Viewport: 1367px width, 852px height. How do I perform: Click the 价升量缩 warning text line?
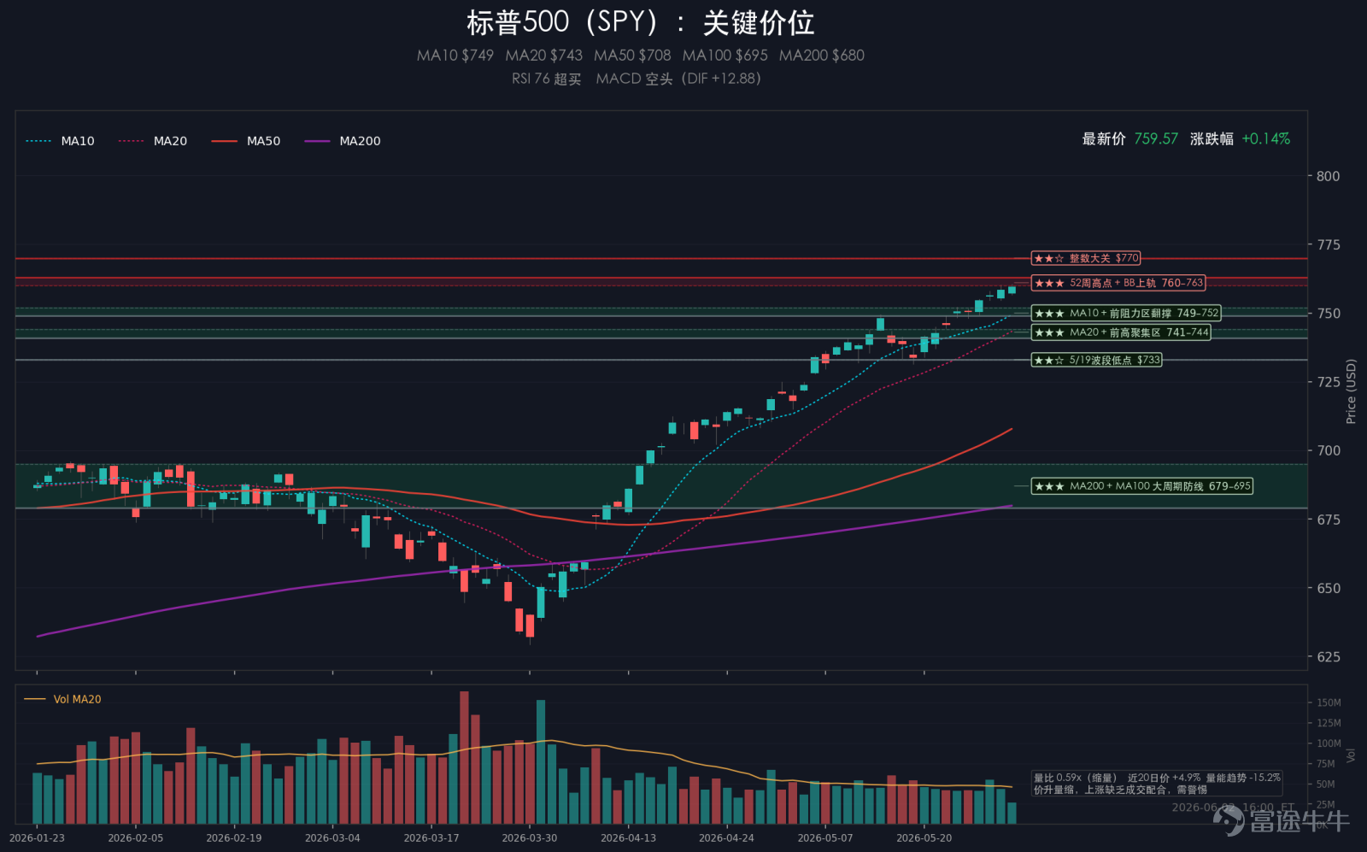click(1120, 790)
